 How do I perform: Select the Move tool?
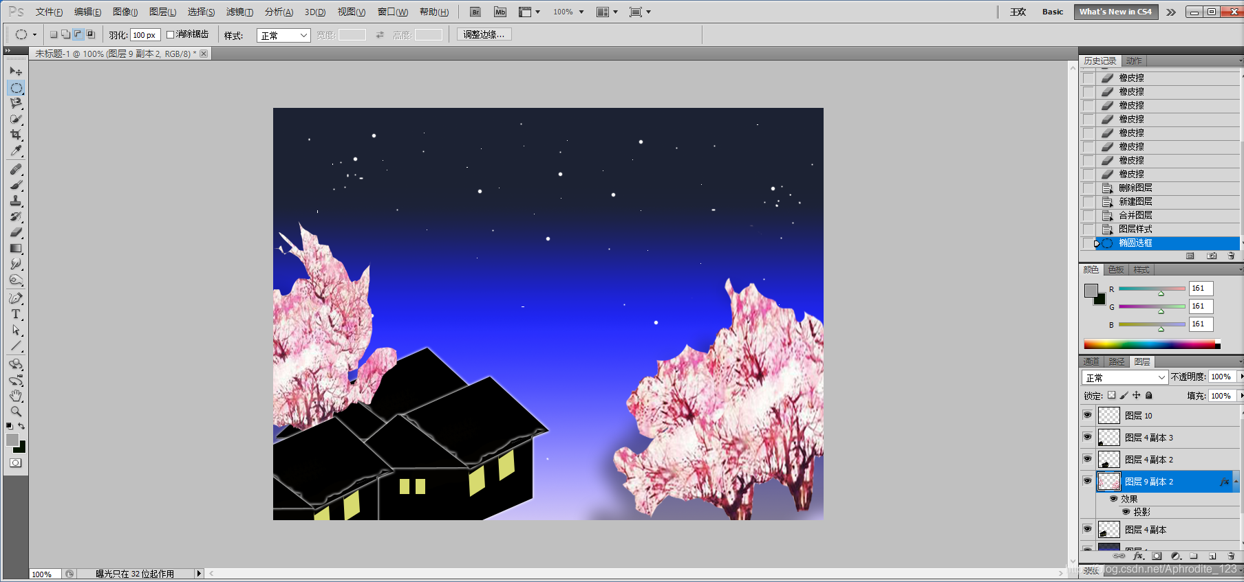16,71
